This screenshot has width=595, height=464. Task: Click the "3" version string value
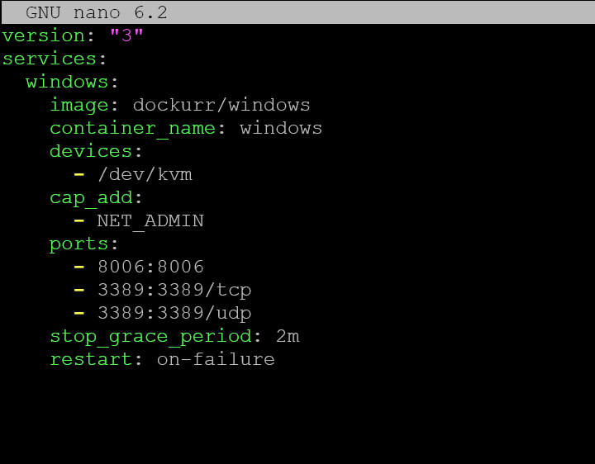point(126,36)
